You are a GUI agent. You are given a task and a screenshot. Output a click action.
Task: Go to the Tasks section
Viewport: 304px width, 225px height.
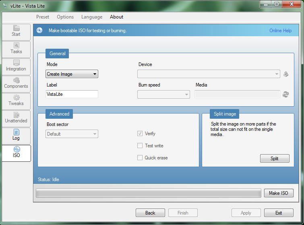(16, 49)
